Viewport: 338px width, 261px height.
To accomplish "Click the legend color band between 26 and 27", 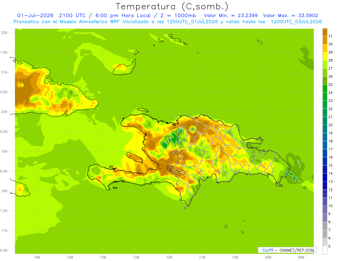I will (325, 72).
